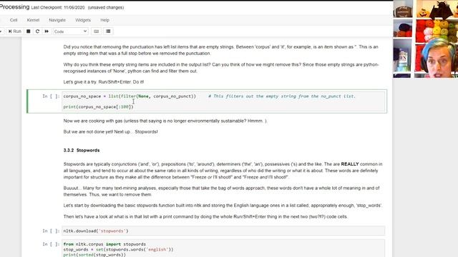Image resolution: width=458 pixels, height=257 pixels.
Task: Click the 'stop_words = set(stopwords.words' code line
Action: pyautogui.click(x=118, y=249)
